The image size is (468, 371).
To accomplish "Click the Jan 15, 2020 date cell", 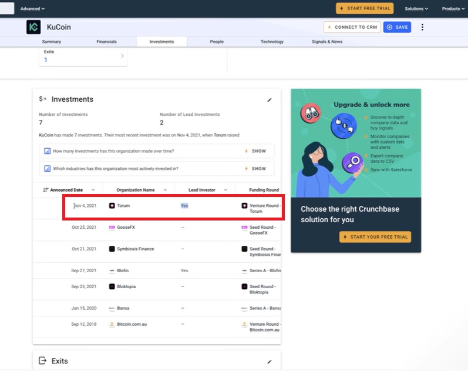I will point(84,308).
